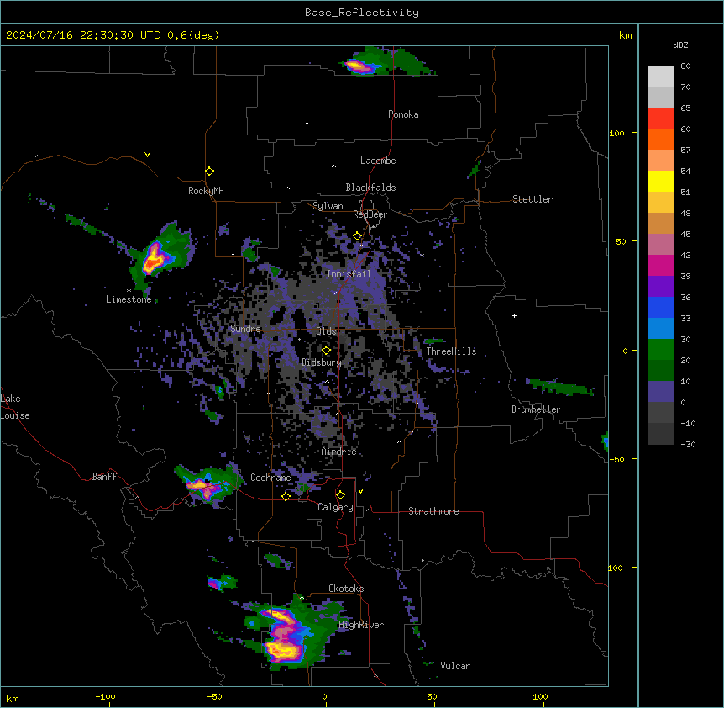The width and height of the screenshot is (724, 708).
Task: Click the Olds label
Action: click(326, 331)
